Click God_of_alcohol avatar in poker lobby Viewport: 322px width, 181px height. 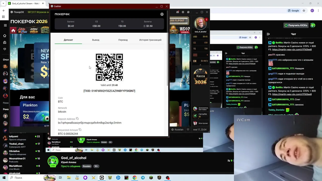coord(200,24)
